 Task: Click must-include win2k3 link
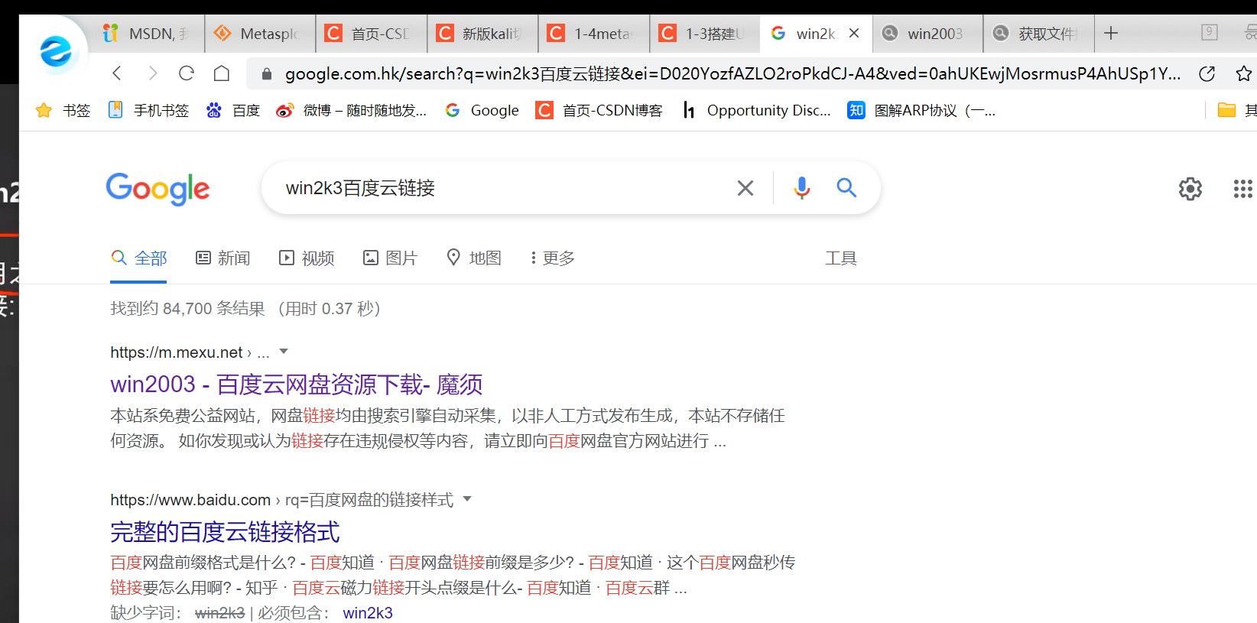click(368, 613)
